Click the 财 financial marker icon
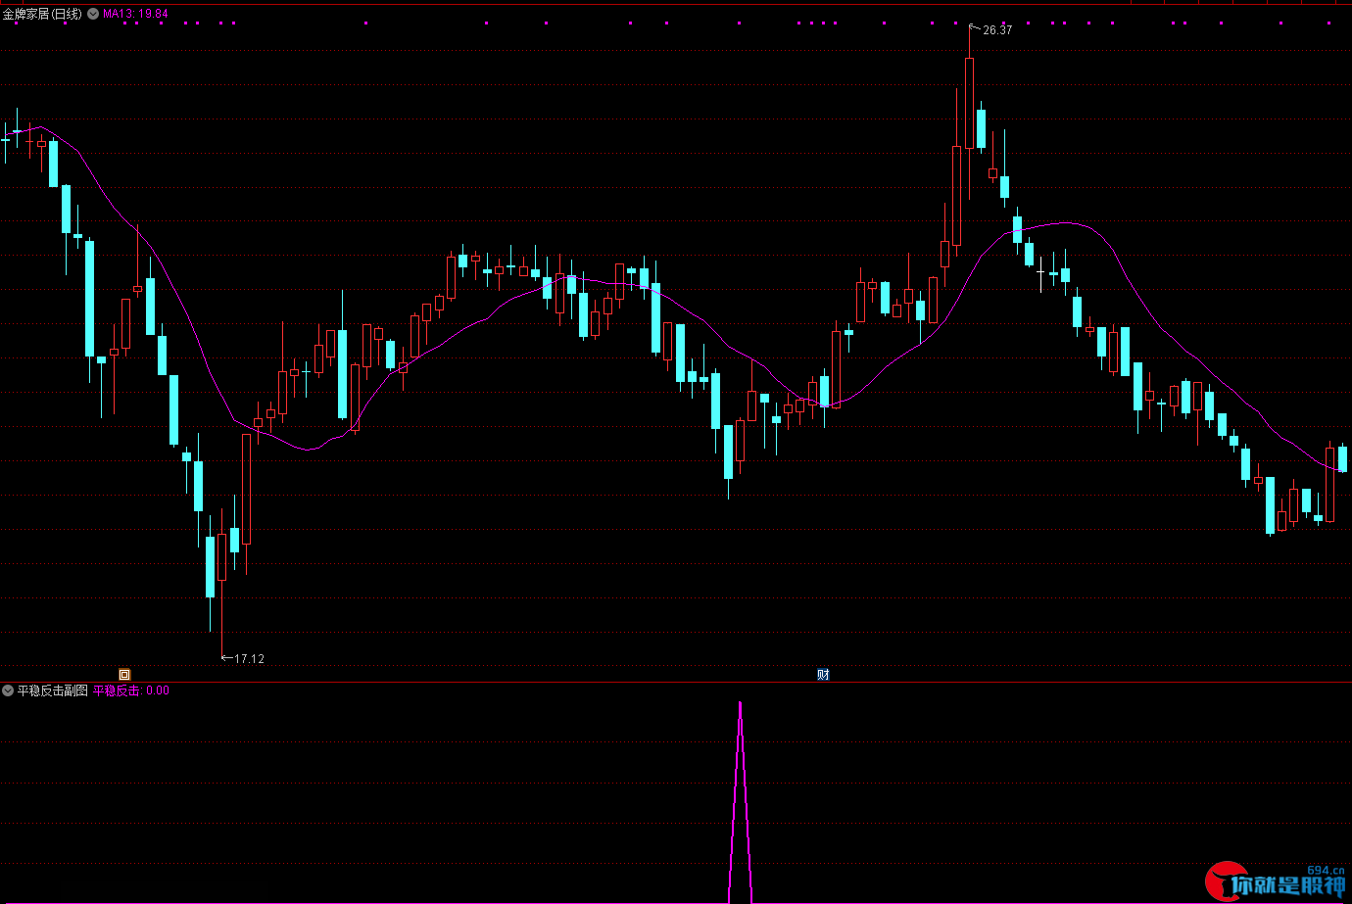Viewport: 1352px width, 904px height. click(823, 674)
